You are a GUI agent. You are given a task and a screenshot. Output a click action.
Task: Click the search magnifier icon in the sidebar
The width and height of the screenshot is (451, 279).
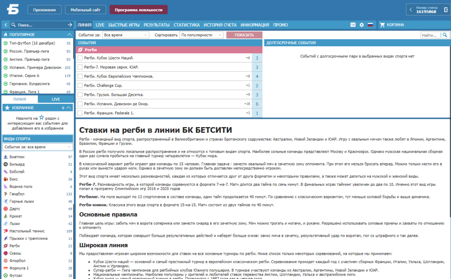[13, 25]
